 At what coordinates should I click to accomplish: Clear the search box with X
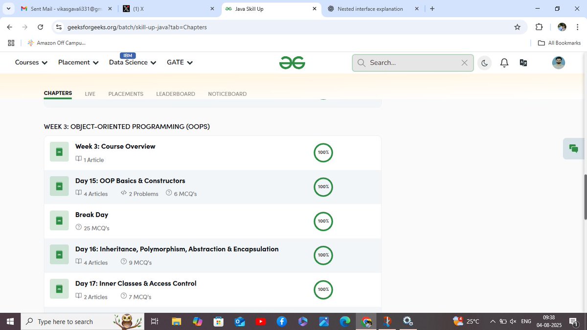[x=465, y=63]
